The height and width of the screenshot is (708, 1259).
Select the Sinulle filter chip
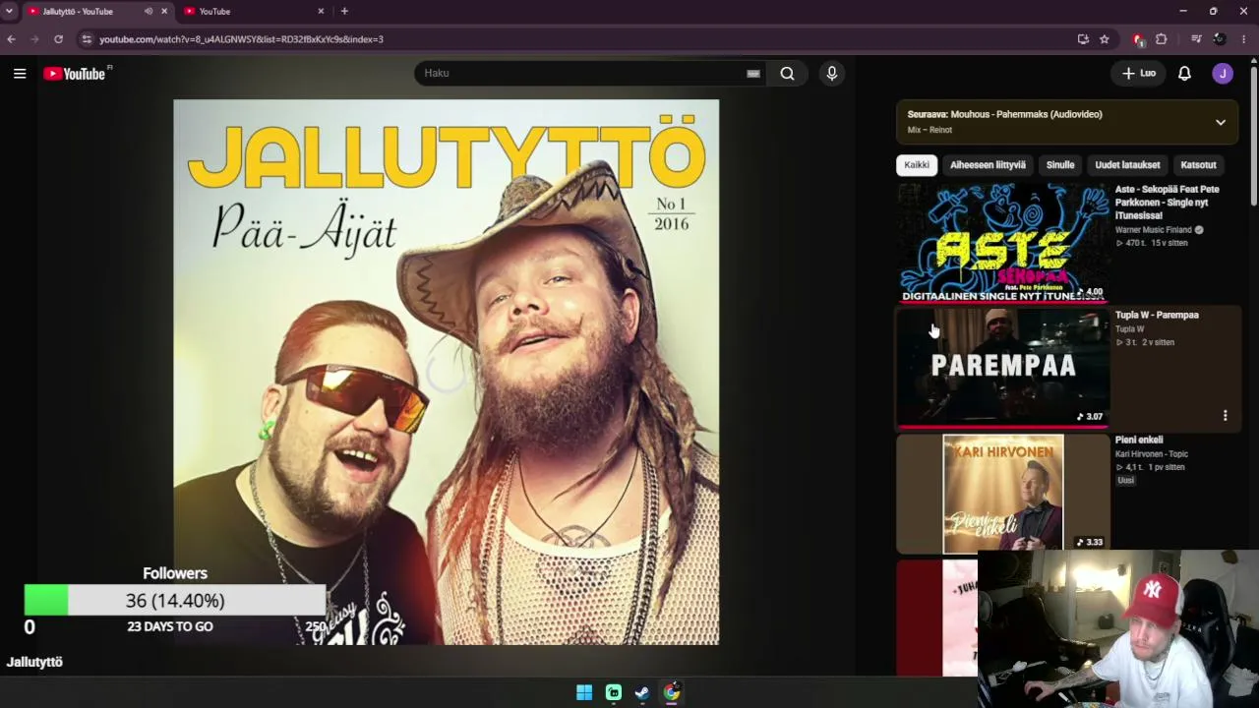[x=1060, y=165]
